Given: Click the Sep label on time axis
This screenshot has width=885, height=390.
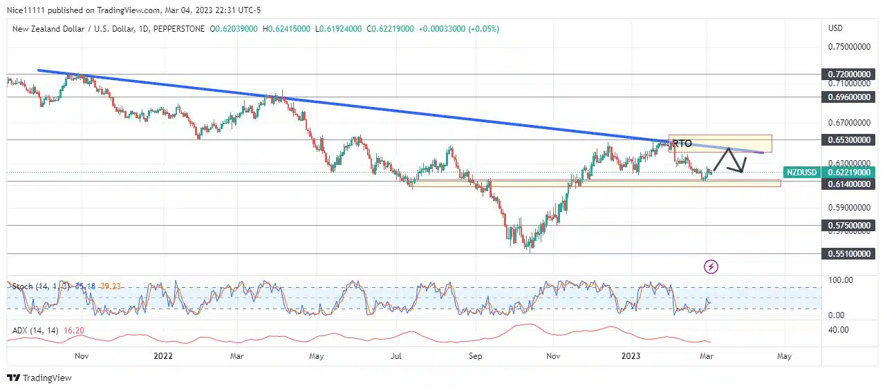Looking at the screenshot, I should pos(474,356).
